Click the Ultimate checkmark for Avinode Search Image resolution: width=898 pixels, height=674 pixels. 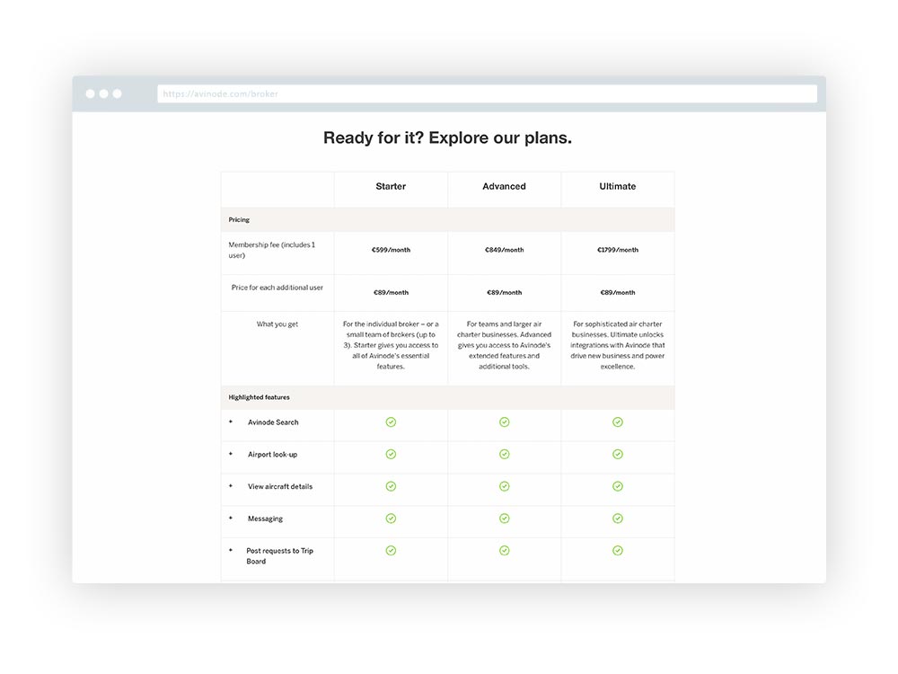(617, 421)
